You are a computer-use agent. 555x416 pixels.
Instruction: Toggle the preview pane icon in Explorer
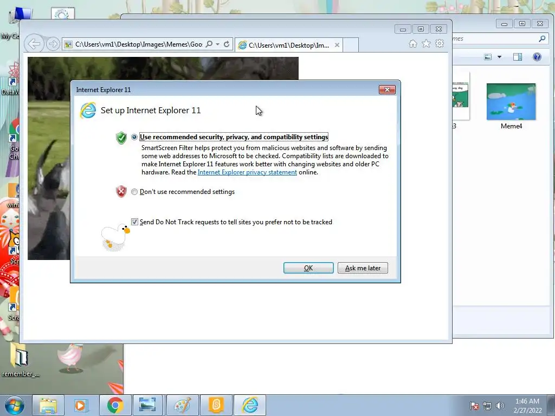click(x=518, y=57)
